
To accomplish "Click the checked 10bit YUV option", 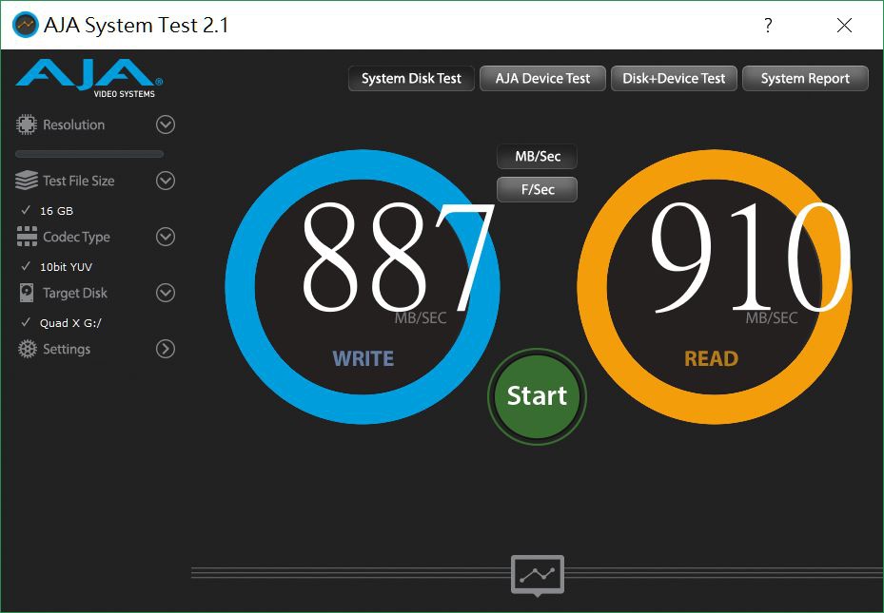I will click(x=56, y=267).
